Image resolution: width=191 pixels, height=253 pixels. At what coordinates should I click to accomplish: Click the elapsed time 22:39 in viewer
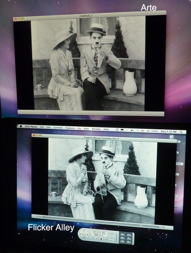pos(39,217)
